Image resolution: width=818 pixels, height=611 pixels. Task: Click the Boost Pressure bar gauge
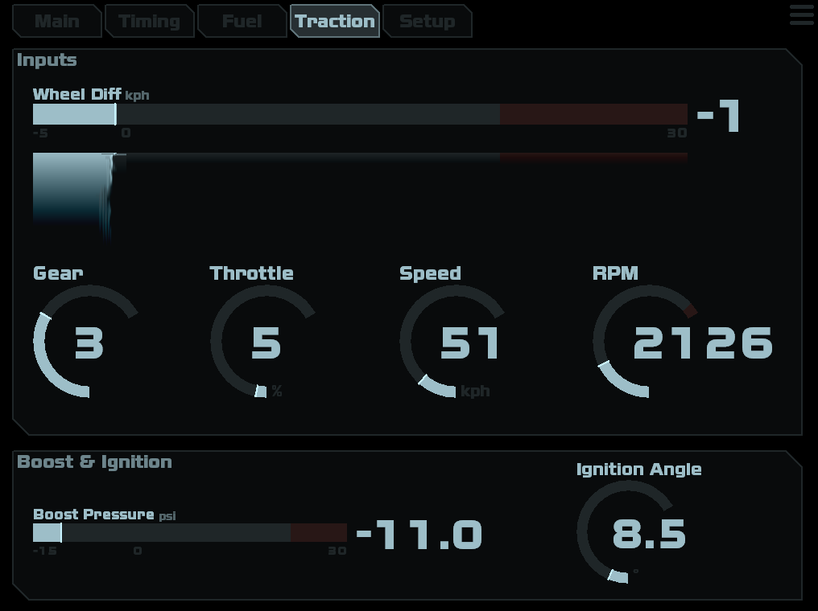(x=189, y=532)
